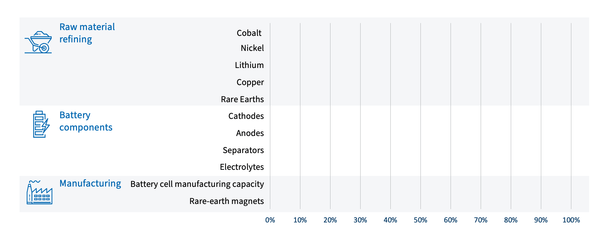610x246 pixels.
Task: Choose the Lithium row label
Action: [x=249, y=65]
